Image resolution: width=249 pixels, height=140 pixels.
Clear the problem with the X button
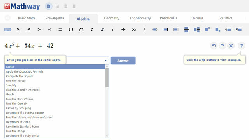point(231,46)
